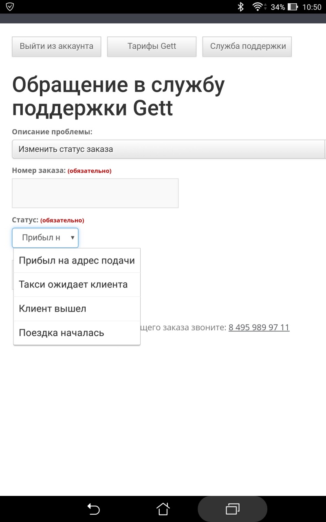Pick 'Поездка началась' from the list
This screenshot has width=326, height=522.
62,333
